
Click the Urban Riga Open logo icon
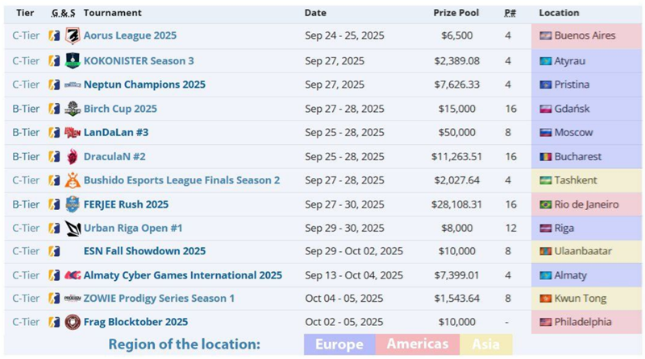click(73, 228)
